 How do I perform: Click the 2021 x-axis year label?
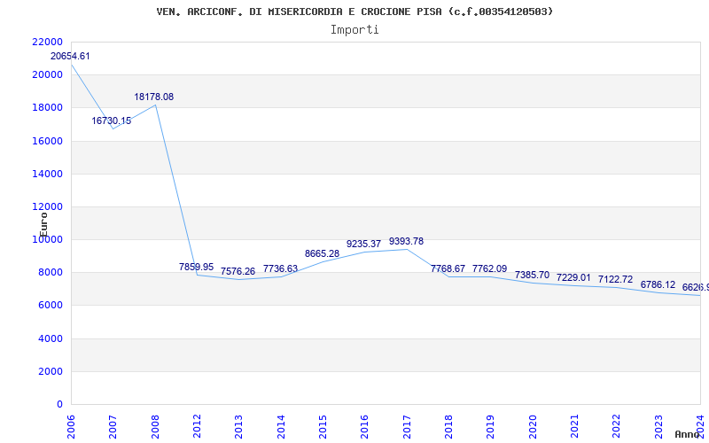pyautogui.click(x=574, y=427)
